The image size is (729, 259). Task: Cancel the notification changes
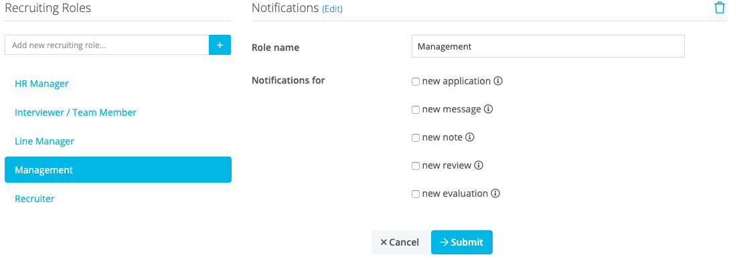pos(400,242)
